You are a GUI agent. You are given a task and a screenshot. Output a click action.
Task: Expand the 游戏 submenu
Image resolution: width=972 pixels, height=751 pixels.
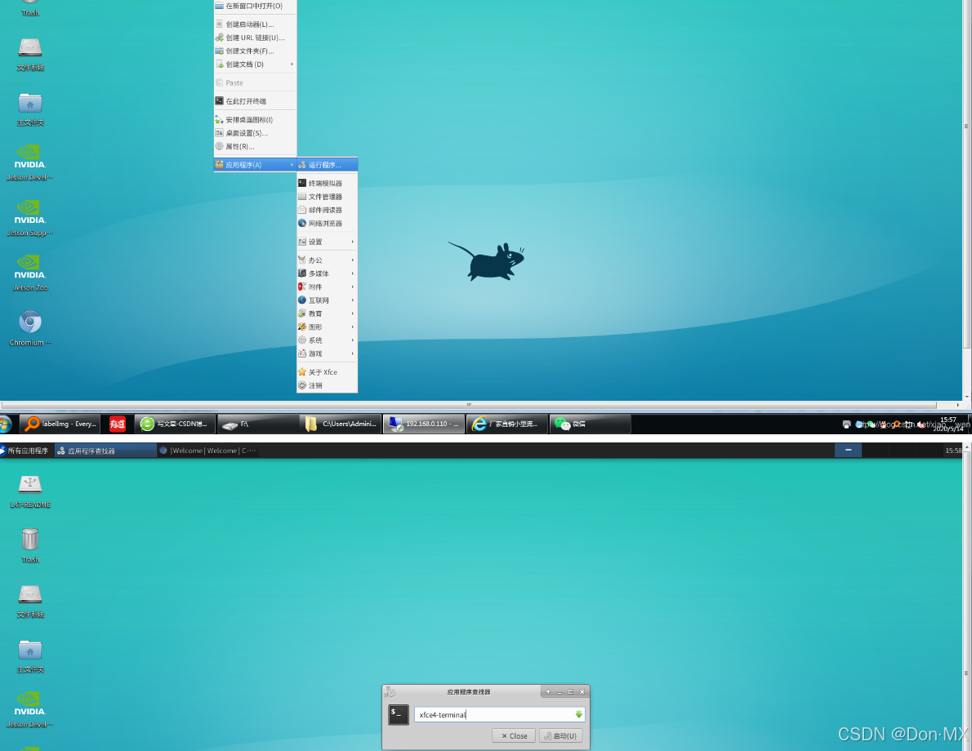(x=327, y=353)
